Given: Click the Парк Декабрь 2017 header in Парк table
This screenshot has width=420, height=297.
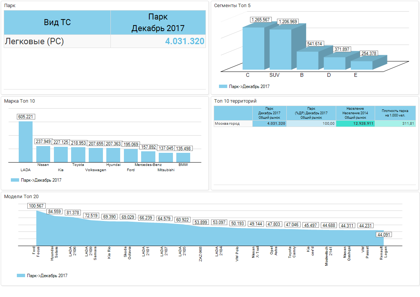Looking at the screenshot, I should [x=158, y=22].
